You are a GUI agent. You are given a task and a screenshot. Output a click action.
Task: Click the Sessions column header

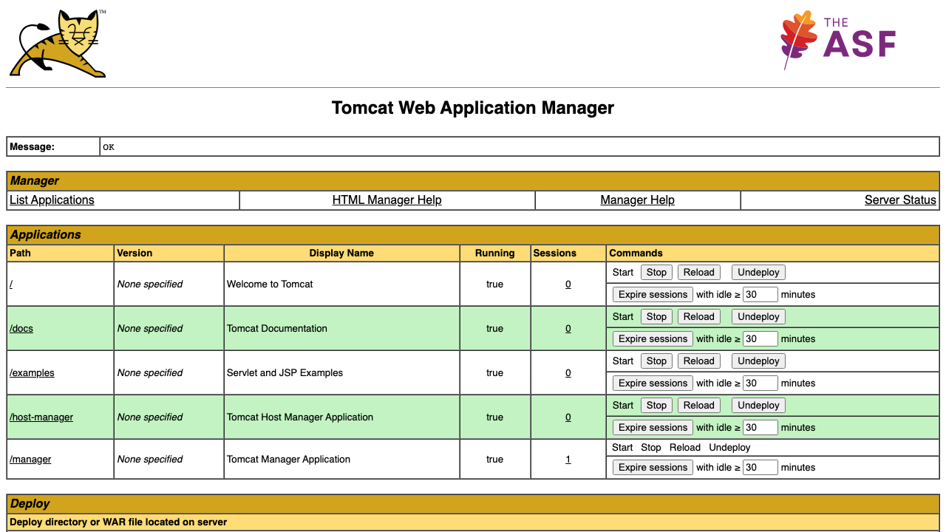tap(568, 253)
